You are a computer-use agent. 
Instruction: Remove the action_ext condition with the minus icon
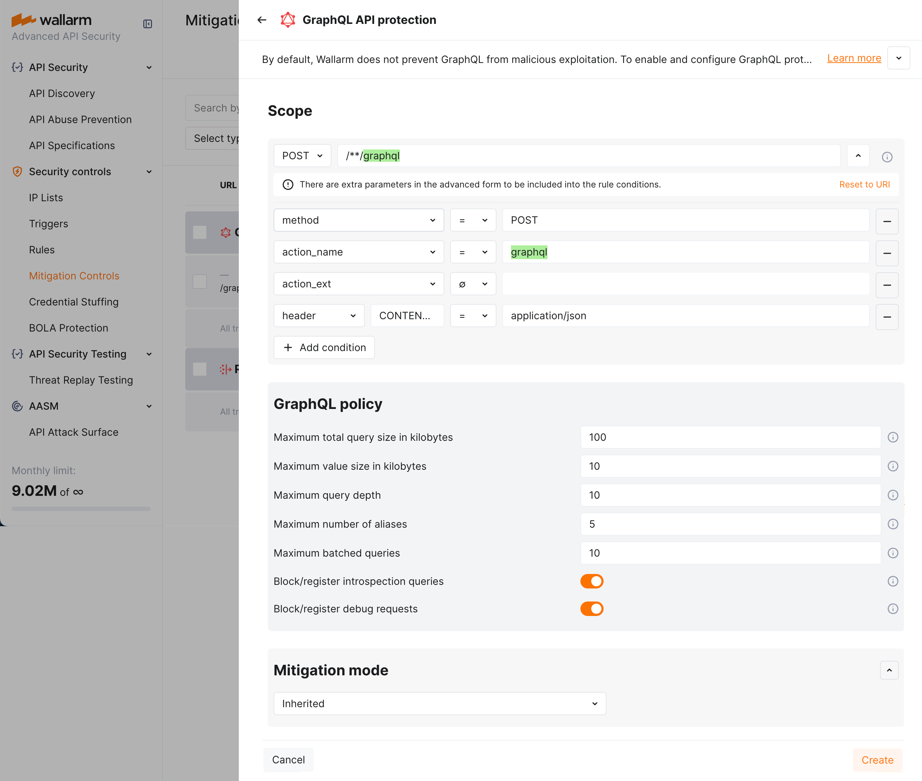click(887, 285)
